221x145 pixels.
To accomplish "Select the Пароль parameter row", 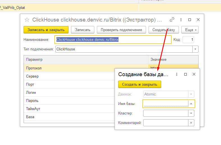I will (69, 101).
